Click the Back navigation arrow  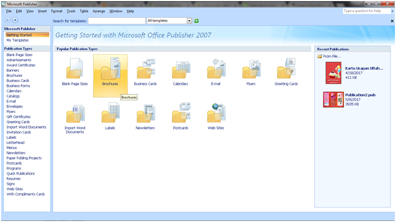[8, 20]
